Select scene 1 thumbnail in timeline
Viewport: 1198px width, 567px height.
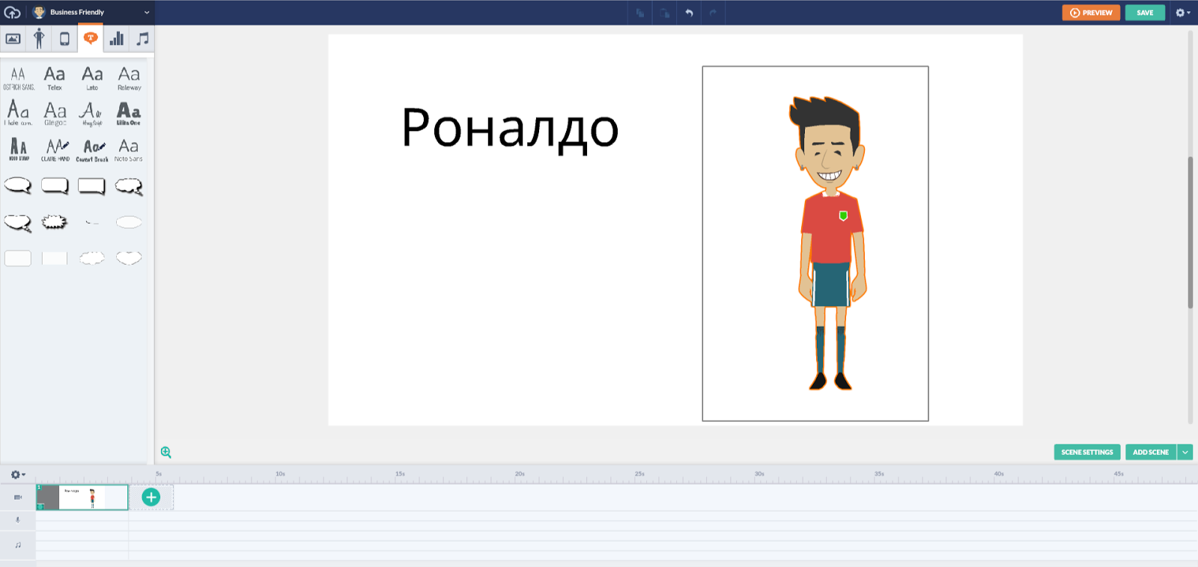pyautogui.click(x=82, y=497)
